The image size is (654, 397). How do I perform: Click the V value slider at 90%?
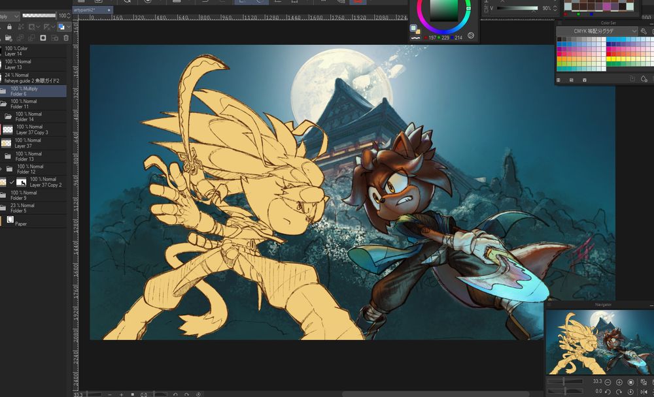coord(517,8)
